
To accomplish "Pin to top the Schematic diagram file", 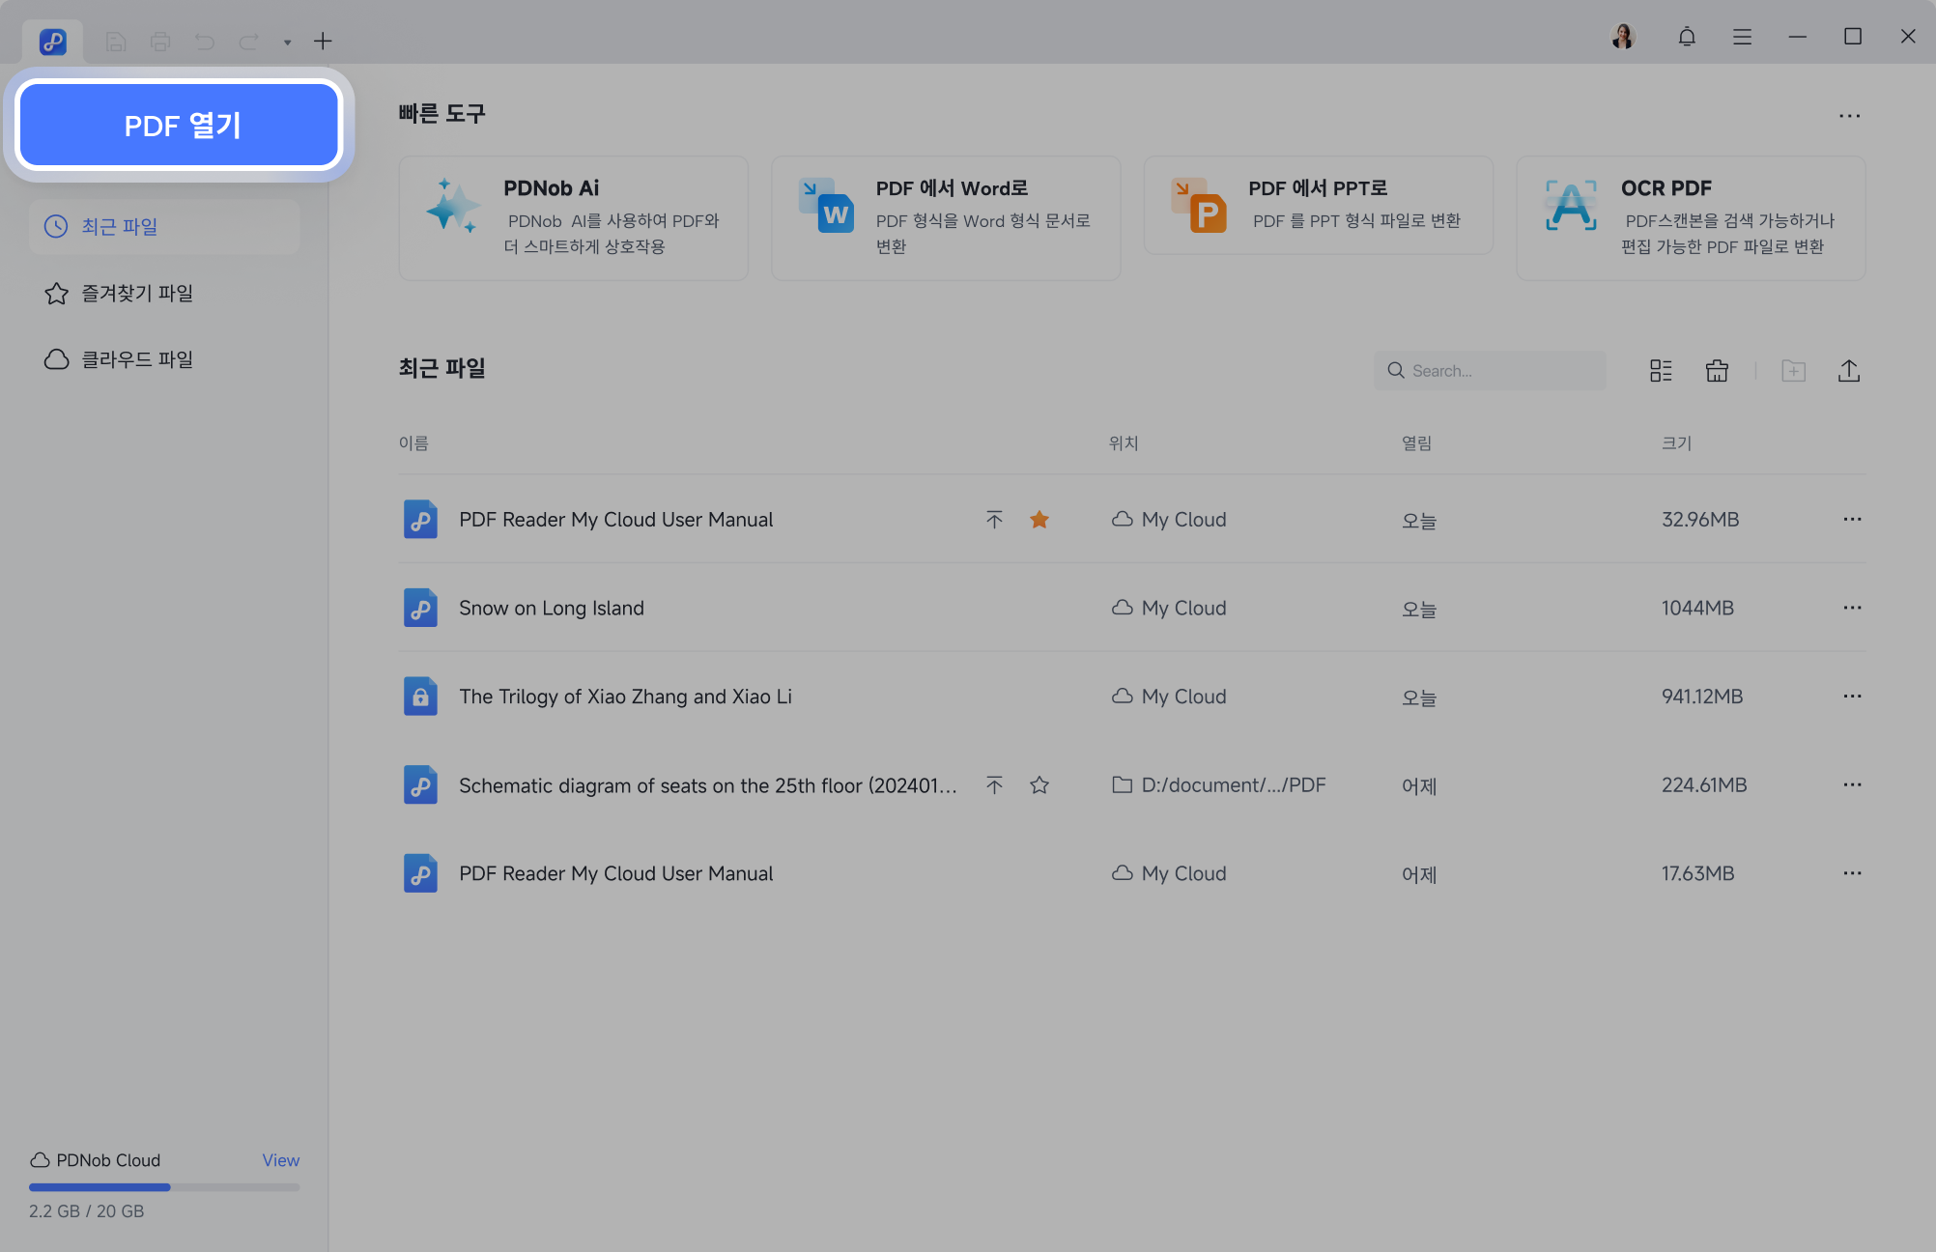I will pos(994,785).
